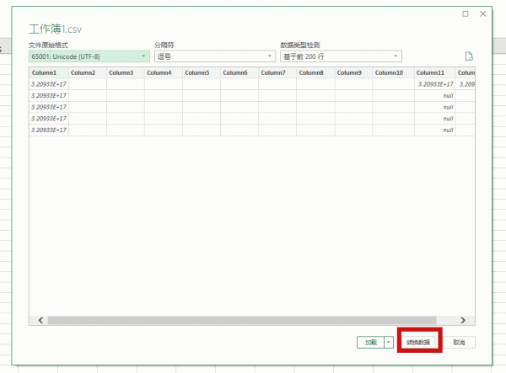Select the Column3 header

125,73
